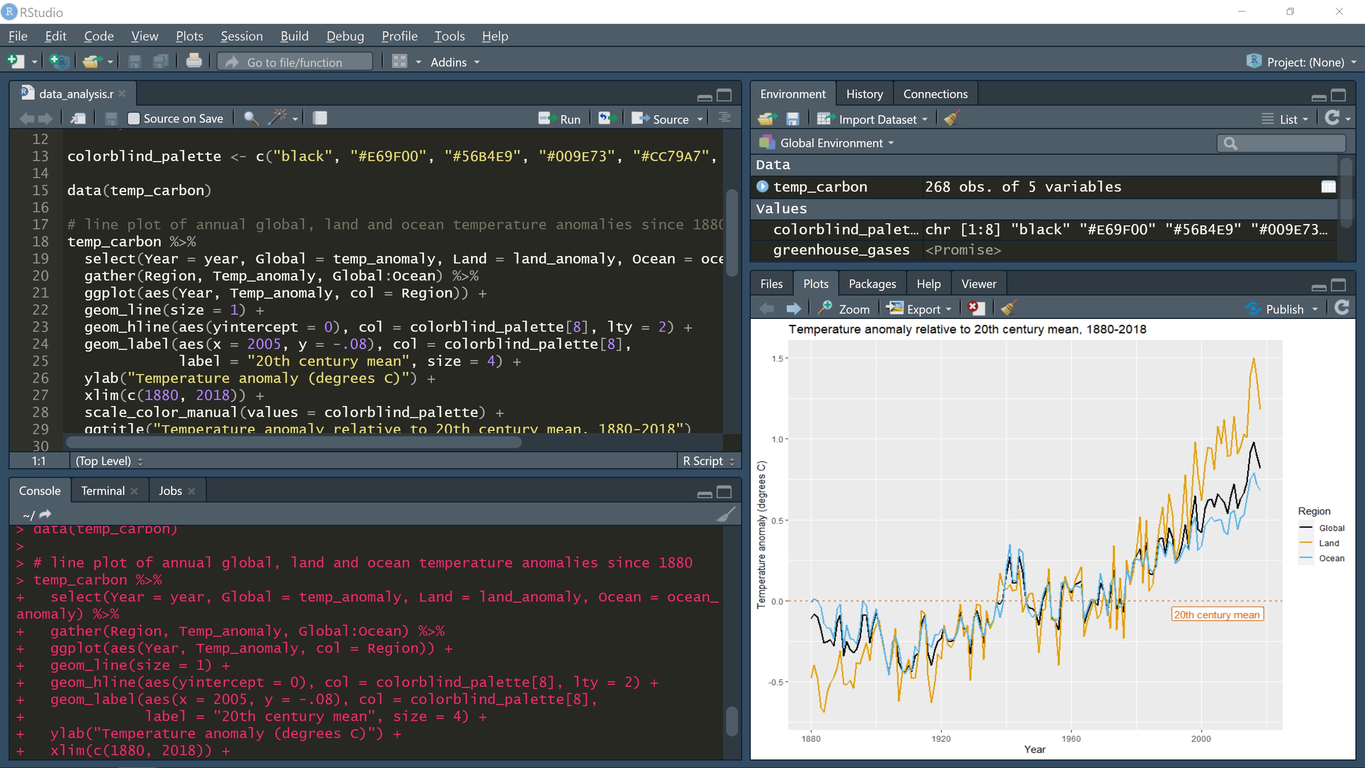Viewport: 1365px width, 768px height.
Task: Click the magic wand code tools icon
Action: (277, 118)
